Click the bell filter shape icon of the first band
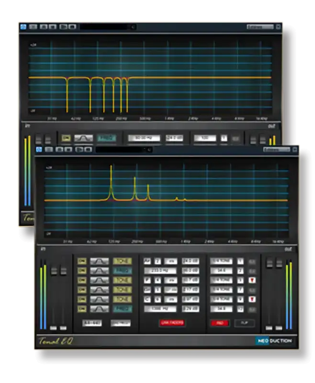 99,261
